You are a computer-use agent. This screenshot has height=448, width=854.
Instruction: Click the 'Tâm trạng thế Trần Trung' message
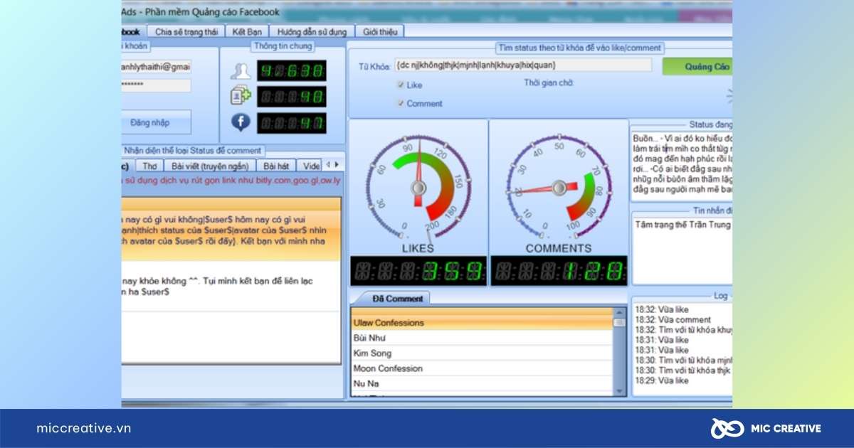pos(683,225)
